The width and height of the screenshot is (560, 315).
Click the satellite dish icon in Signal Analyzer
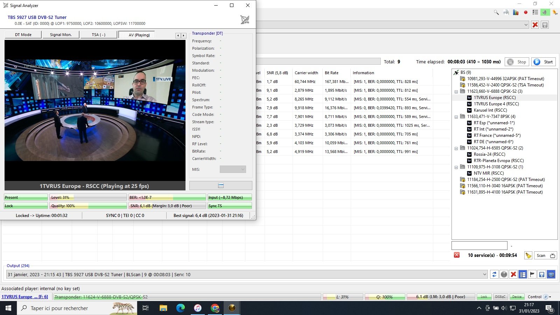(x=245, y=20)
